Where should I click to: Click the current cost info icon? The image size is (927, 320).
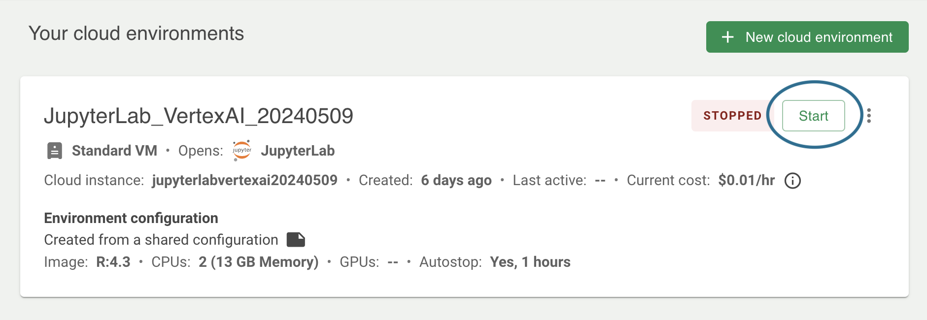(x=792, y=181)
